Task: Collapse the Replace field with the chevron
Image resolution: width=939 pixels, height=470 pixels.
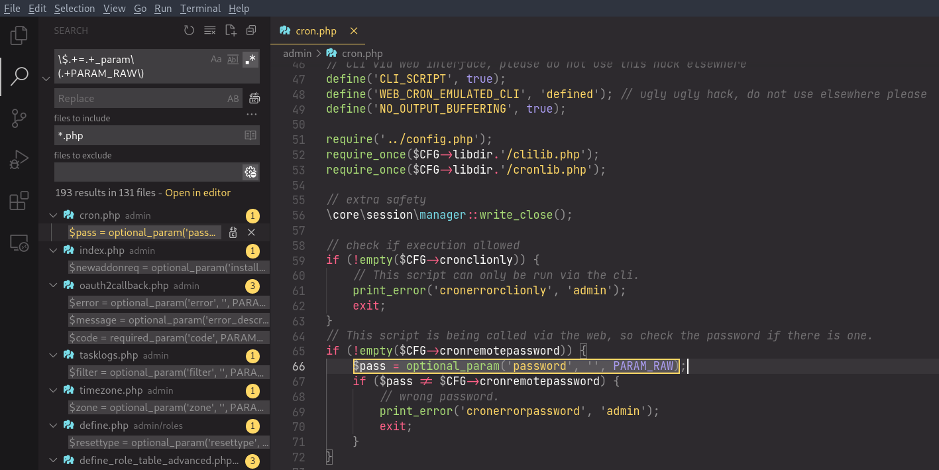Action: pyautogui.click(x=46, y=78)
